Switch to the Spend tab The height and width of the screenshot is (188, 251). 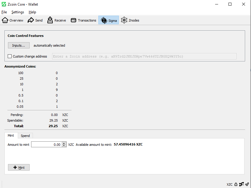click(x=25, y=136)
